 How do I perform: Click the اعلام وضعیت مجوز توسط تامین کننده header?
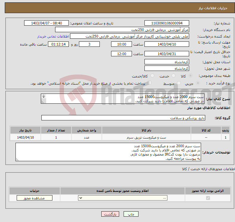pos(122,191)
